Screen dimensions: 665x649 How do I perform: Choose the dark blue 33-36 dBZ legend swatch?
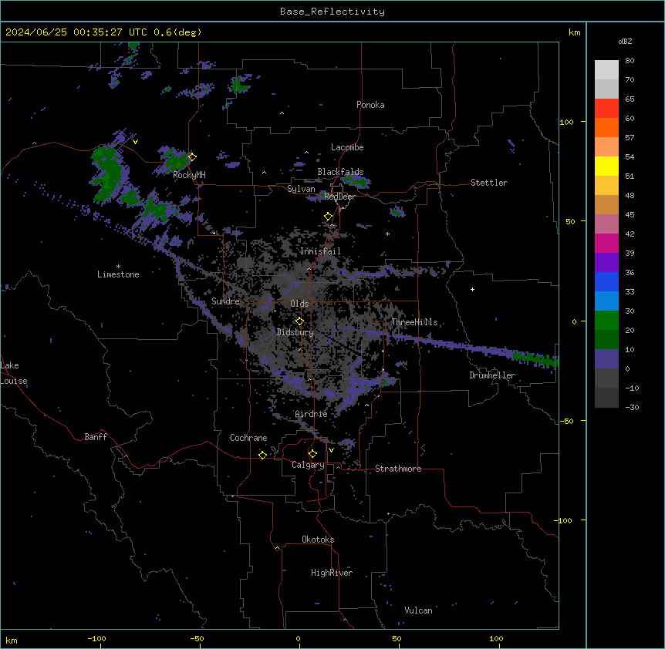coord(606,281)
